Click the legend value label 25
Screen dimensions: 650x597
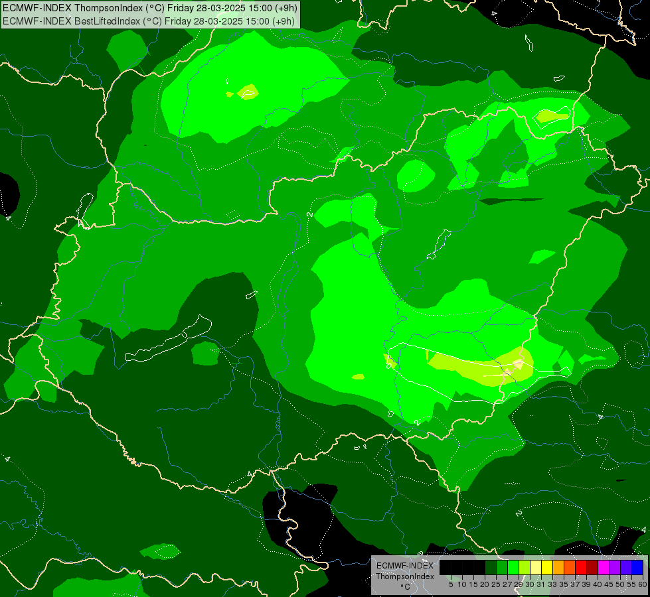click(496, 584)
